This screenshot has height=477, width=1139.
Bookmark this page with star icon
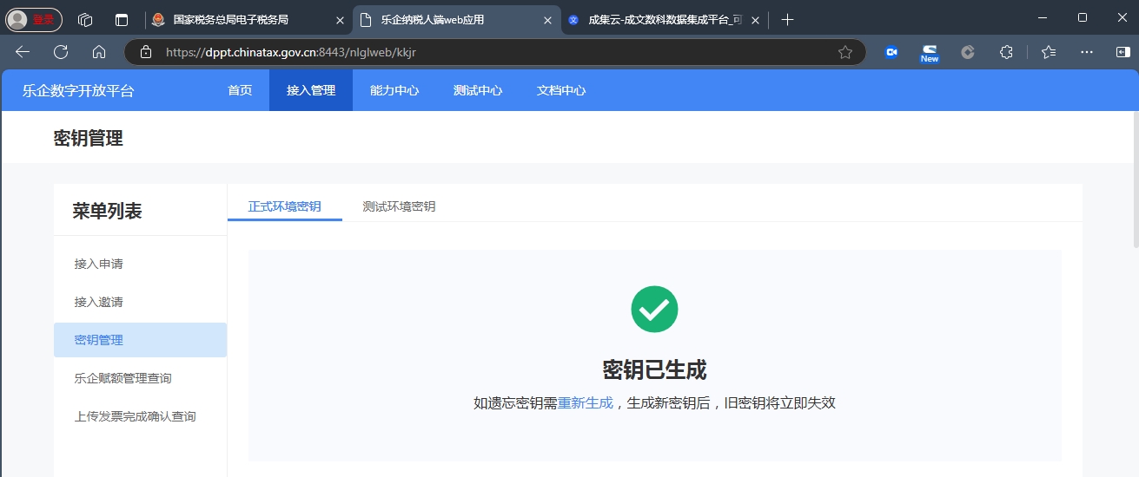(x=844, y=52)
